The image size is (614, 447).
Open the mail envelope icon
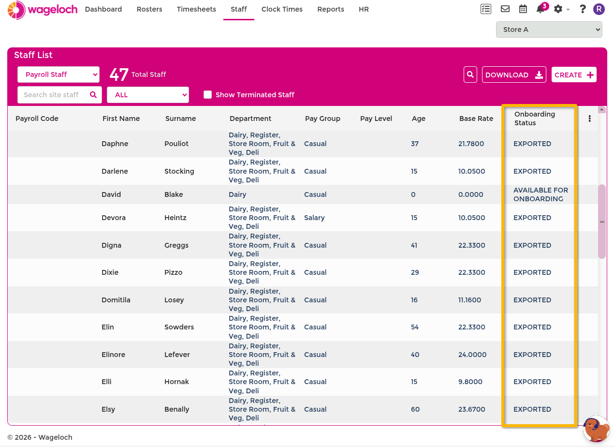point(505,9)
